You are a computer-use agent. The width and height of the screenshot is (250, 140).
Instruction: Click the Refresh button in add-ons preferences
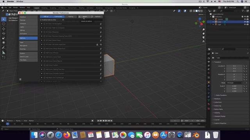pos(96,17)
